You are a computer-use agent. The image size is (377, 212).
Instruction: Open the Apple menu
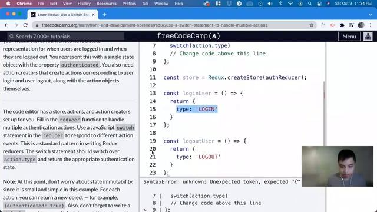click(x=8, y=4)
